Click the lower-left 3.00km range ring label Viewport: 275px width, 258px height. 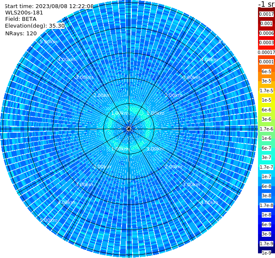pyautogui.click(x=84, y=184)
